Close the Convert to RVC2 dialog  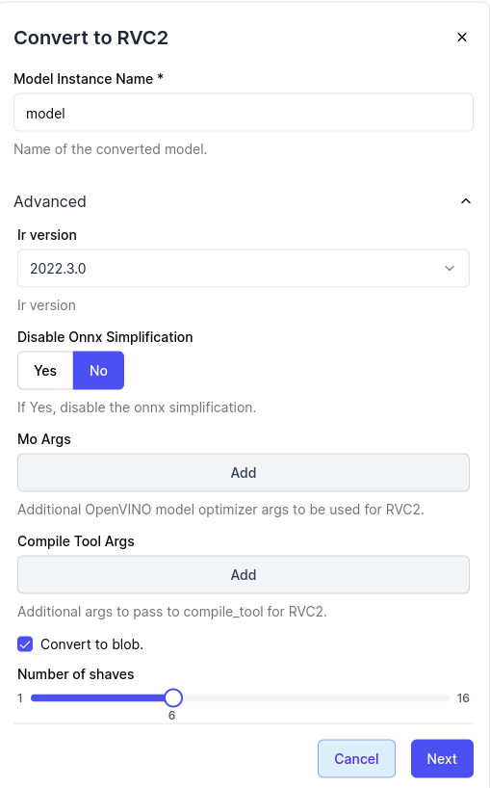point(462,38)
